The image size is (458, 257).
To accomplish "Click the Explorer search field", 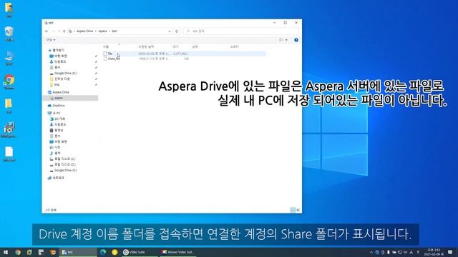I will point(241,31).
